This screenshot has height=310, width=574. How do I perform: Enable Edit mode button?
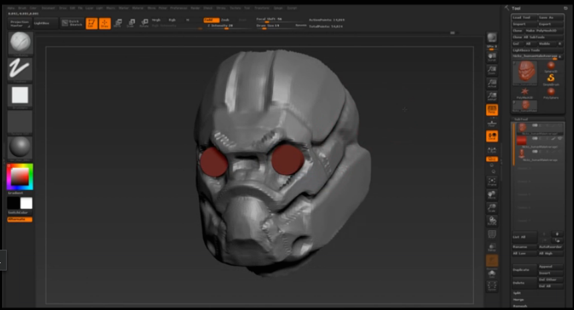(x=91, y=23)
